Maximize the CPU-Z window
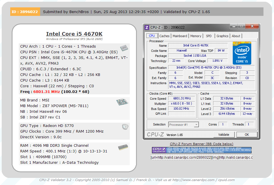The image size is (274, 185). point(242,26)
